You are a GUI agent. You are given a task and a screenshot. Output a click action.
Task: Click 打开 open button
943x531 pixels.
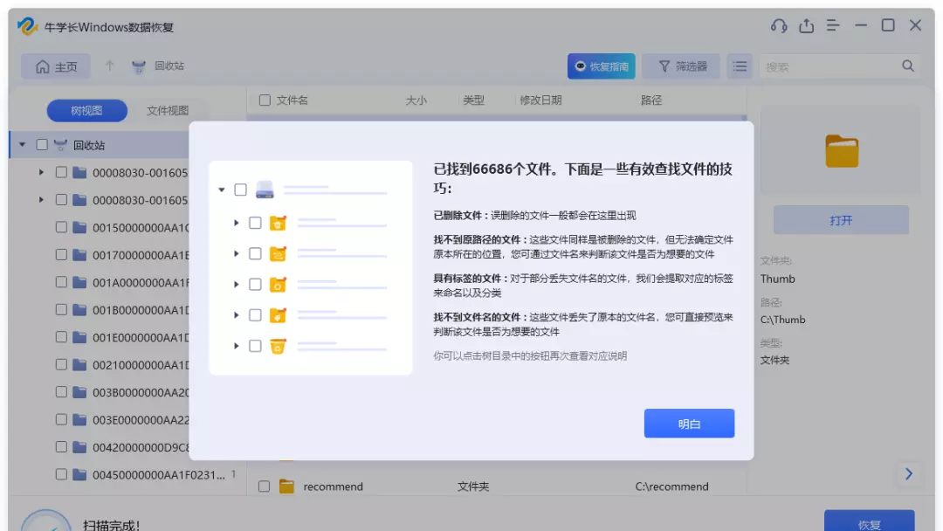[x=841, y=220]
